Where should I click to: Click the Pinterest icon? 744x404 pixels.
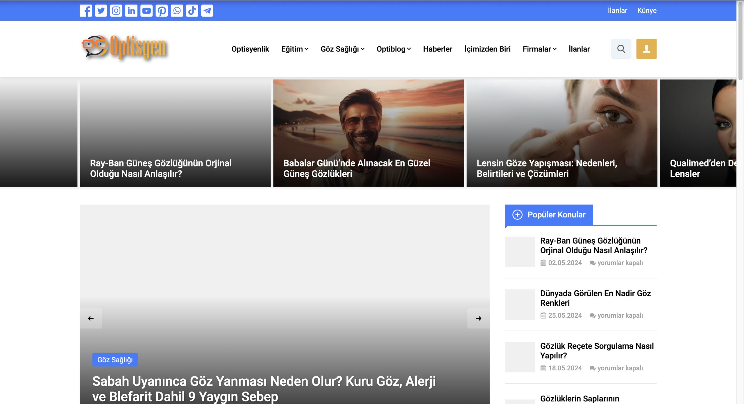pos(162,11)
